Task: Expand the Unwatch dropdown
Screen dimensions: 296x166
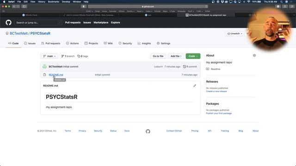Action: (x=235, y=34)
